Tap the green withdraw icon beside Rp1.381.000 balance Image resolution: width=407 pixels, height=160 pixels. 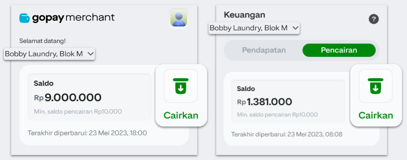point(375,86)
